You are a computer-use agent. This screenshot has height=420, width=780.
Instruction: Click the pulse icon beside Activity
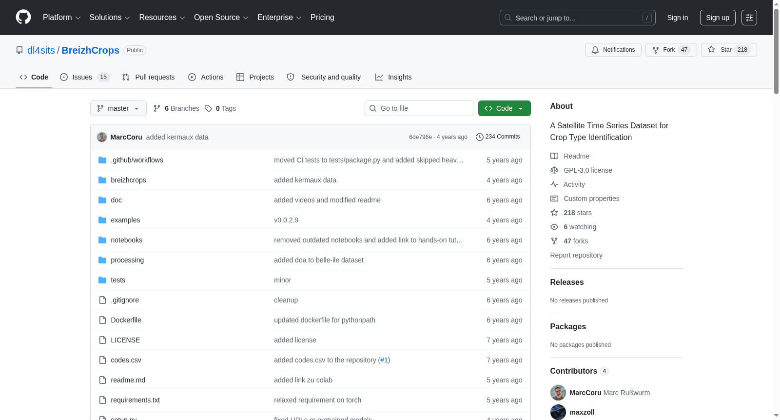tap(554, 184)
